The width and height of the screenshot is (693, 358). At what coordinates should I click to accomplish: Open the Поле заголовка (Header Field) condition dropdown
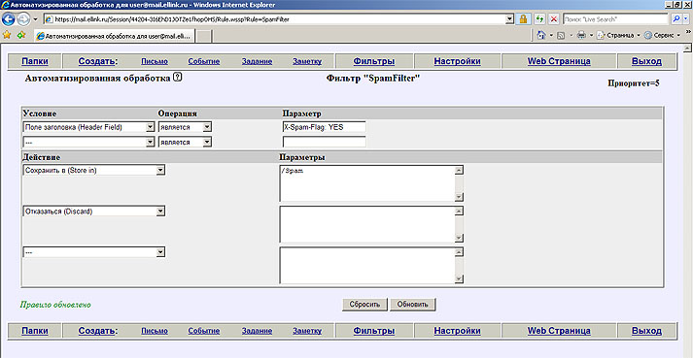tap(87, 127)
